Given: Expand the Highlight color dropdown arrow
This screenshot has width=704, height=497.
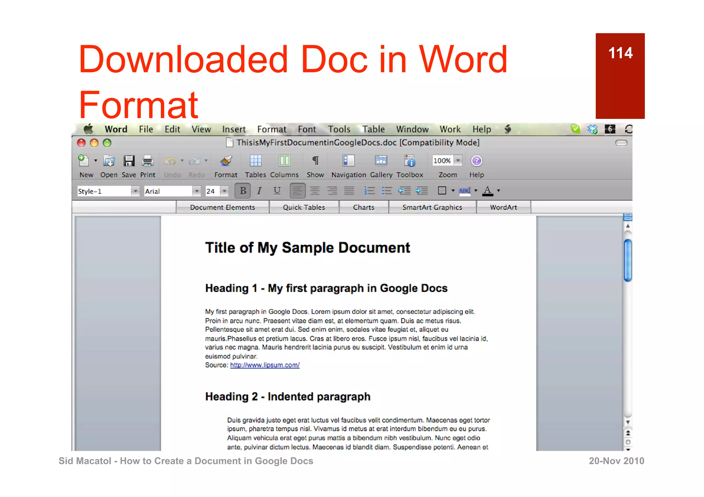Looking at the screenshot, I should tap(476, 191).
